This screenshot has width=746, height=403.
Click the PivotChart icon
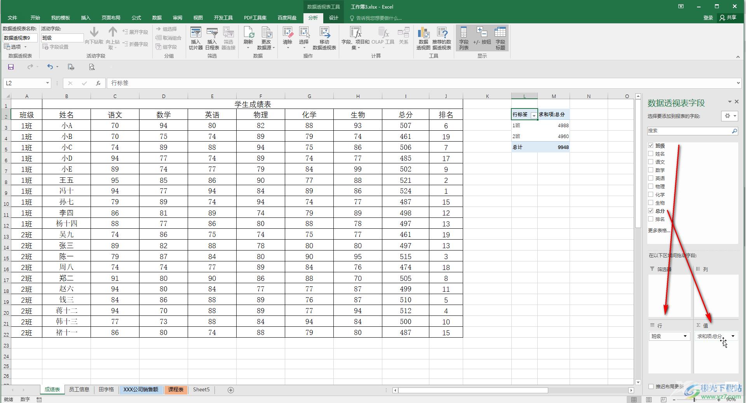click(423, 38)
